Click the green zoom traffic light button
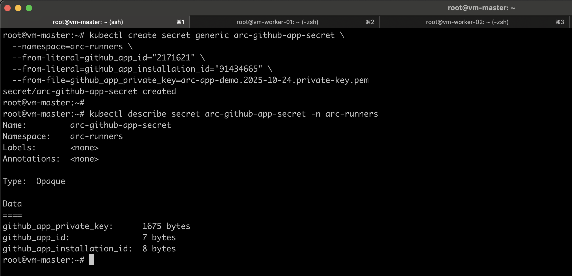572x276 pixels. (29, 8)
